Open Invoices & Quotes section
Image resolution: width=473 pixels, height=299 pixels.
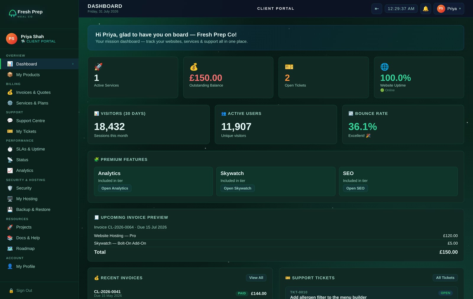coord(39,92)
